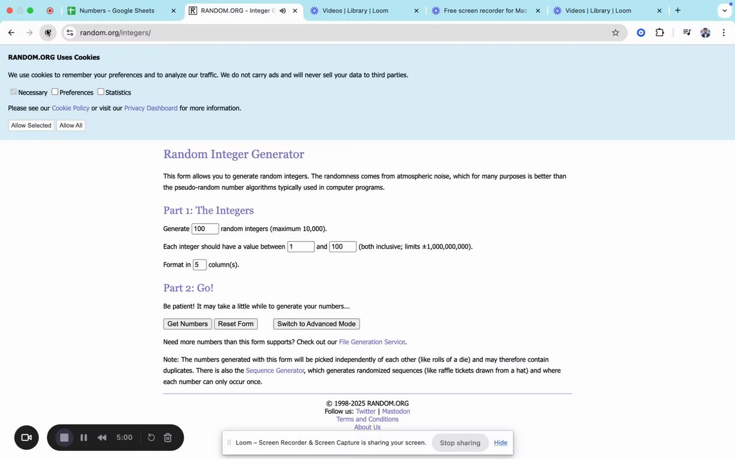Delete the Loom recording via trash icon
The width and height of the screenshot is (735, 459).
(x=168, y=438)
